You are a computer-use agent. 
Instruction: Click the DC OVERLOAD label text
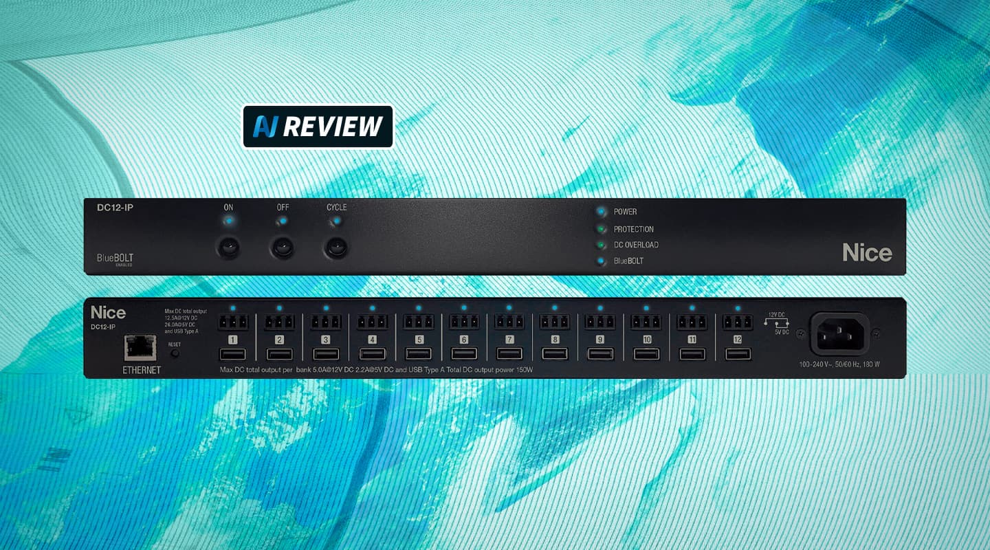636,245
